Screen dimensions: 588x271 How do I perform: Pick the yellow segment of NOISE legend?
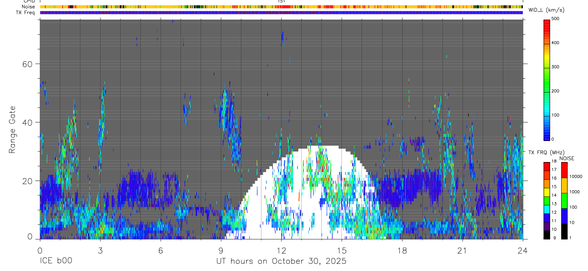565,185
